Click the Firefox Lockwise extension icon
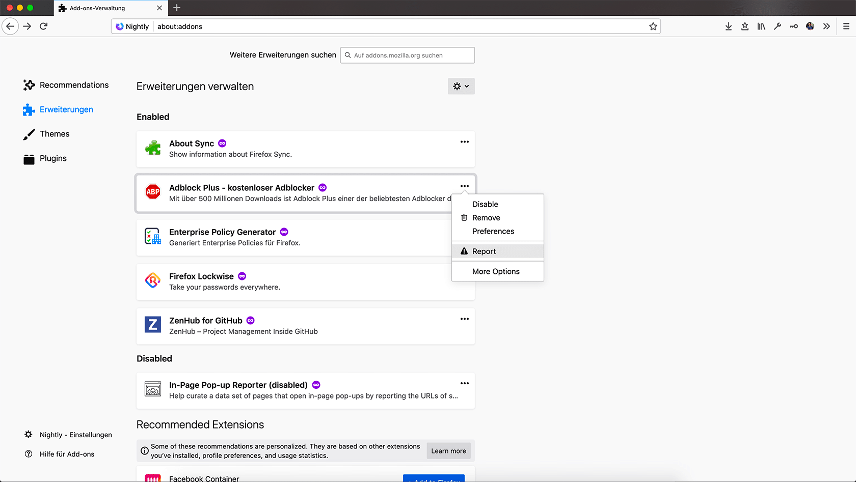This screenshot has height=482, width=856. coord(153,280)
